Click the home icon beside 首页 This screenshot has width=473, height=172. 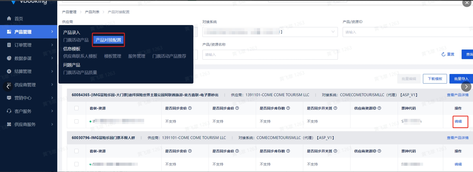click(x=9, y=19)
